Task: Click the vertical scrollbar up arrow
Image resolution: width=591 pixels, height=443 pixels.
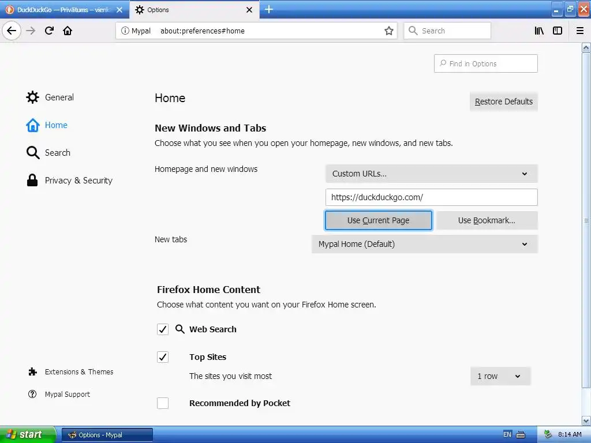Action: [586, 48]
